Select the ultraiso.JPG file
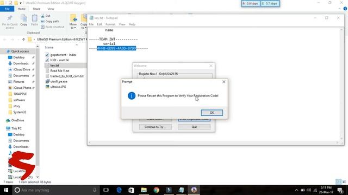The height and width of the screenshot is (195, 348). tap(58, 87)
